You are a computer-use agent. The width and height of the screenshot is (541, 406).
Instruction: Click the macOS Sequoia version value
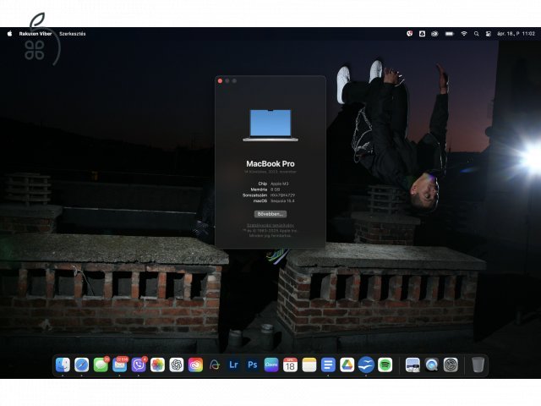click(282, 200)
